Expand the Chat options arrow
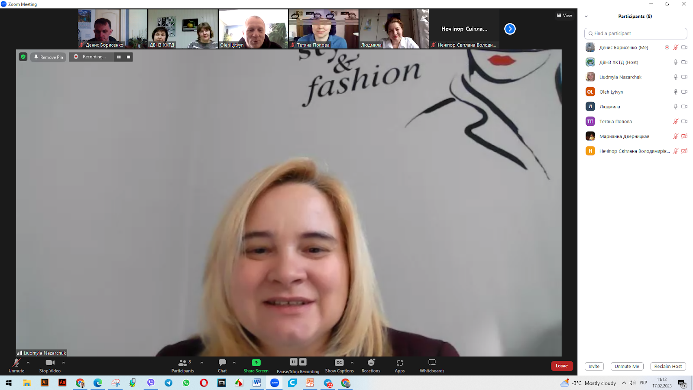This screenshot has width=693, height=390. pyautogui.click(x=234, y=363)
